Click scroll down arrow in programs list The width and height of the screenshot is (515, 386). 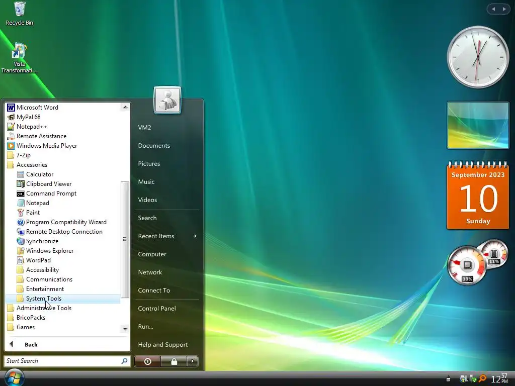[125, 328]
